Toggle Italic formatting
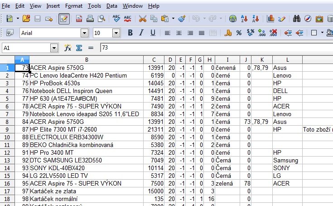 click(141, 33)
